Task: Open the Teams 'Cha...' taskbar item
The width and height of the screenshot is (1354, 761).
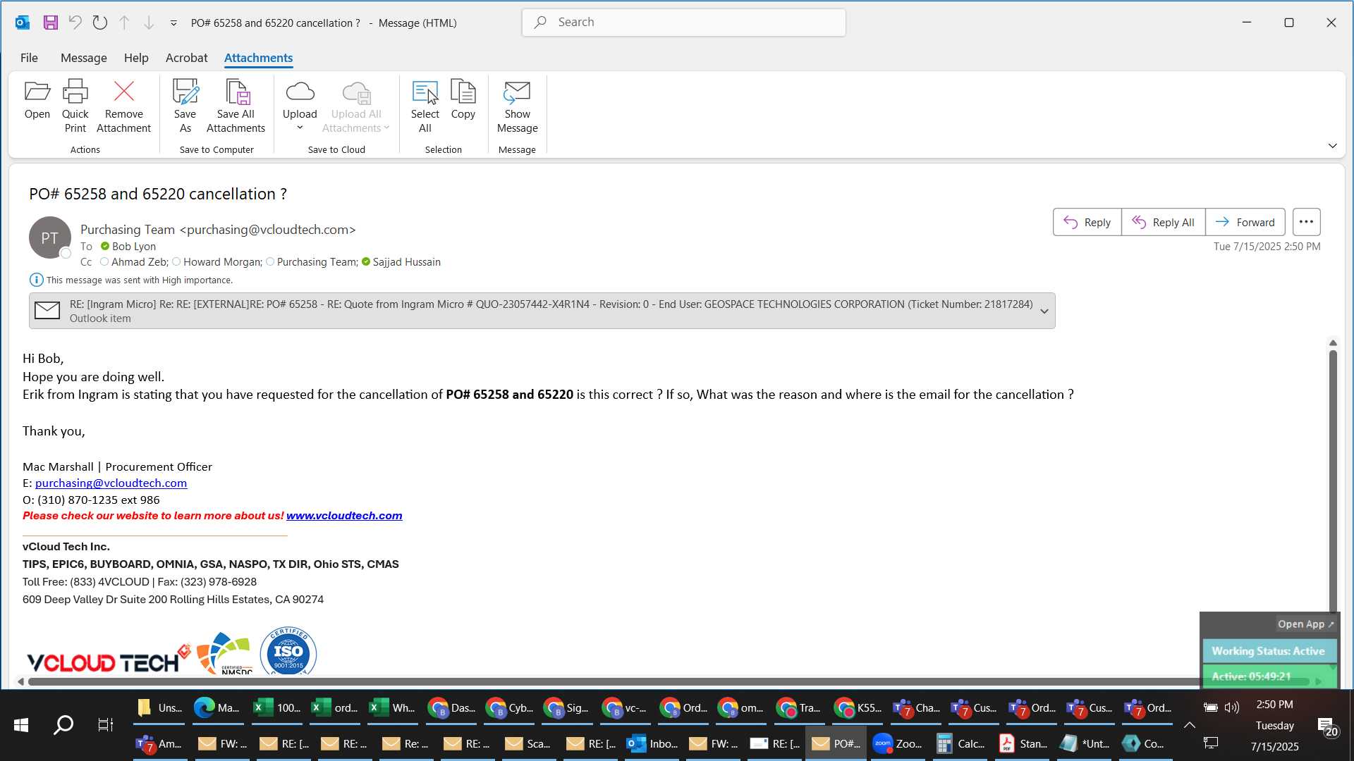Action: coord(916,708)
